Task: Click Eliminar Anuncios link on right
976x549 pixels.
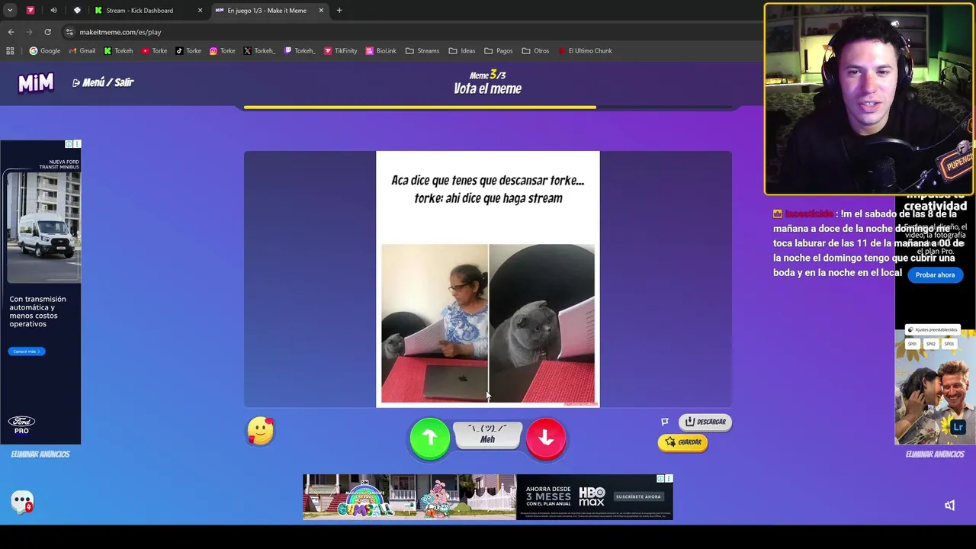Action: pyautogui.click(x=935, y=454)
